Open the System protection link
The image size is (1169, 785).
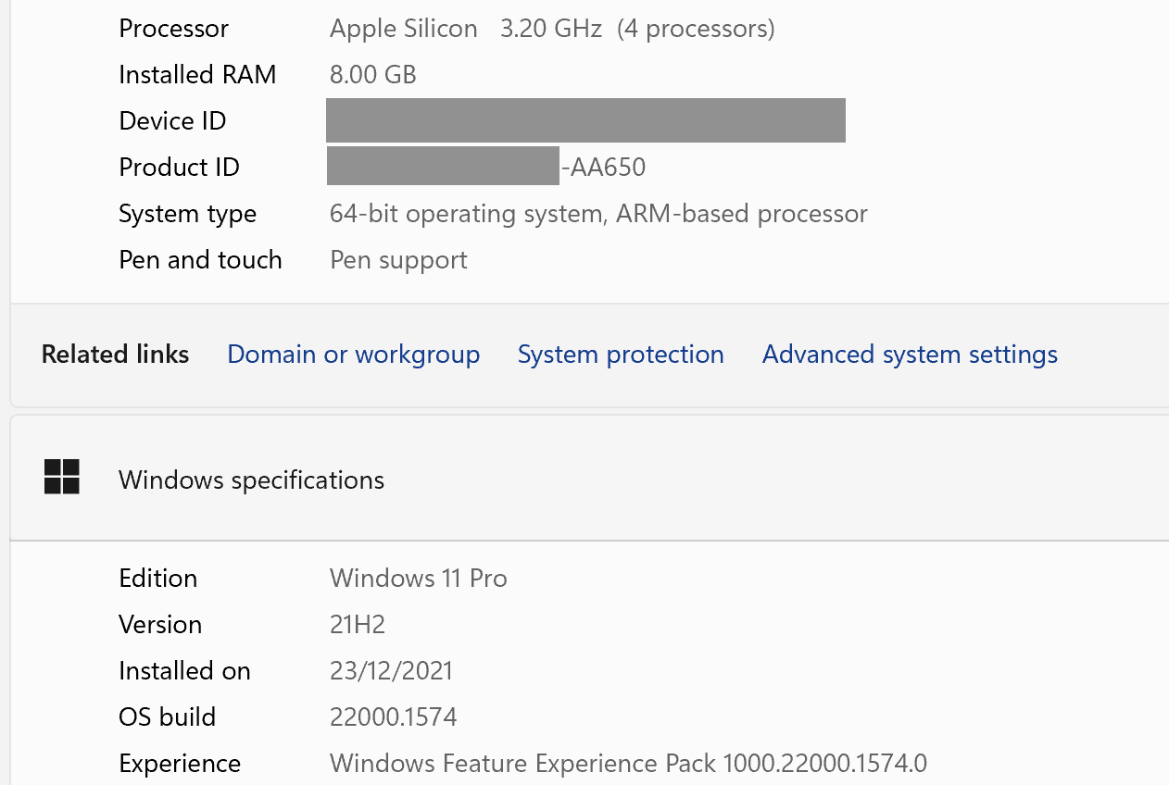tap(621, 355)
